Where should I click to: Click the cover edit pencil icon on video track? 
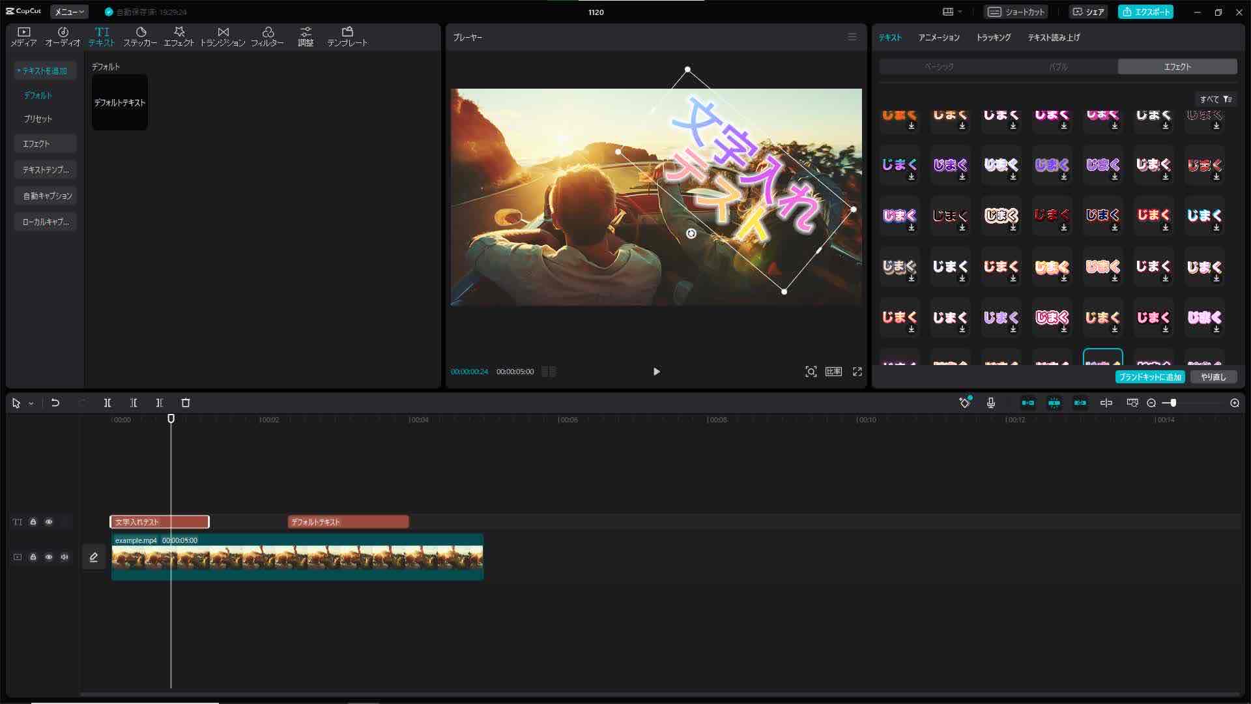pos(94,557)
